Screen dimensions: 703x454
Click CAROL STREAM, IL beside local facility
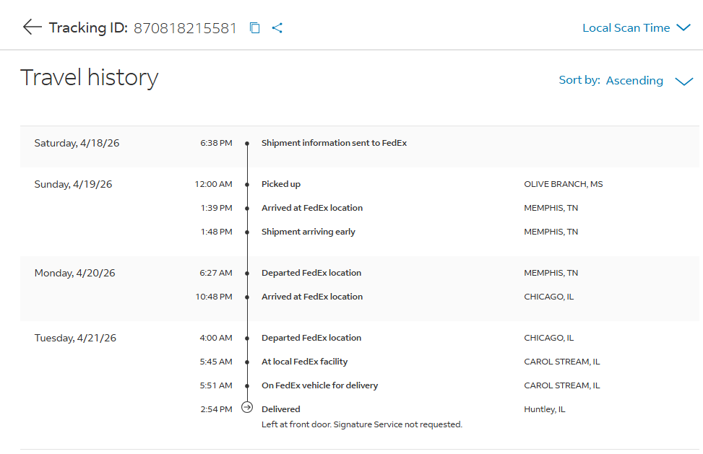(562, 362)
